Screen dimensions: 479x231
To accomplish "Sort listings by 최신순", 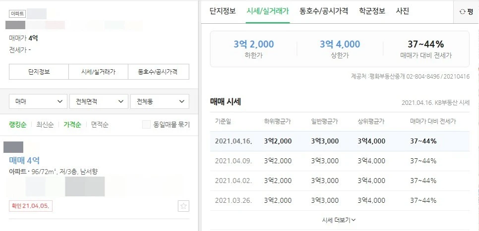I will 45,125.
